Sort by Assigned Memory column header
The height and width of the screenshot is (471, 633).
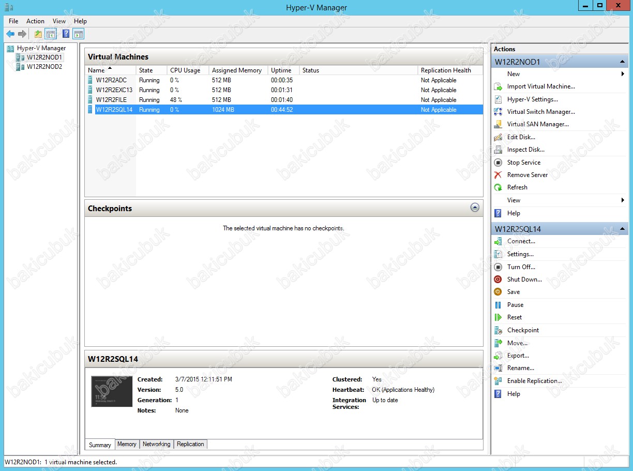tap(238, 70)
